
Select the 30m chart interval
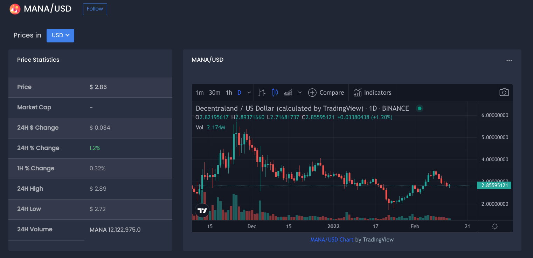215,93
